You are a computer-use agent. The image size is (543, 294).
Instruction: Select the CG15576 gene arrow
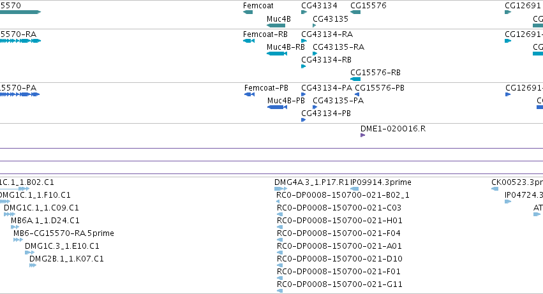(355, 12)
